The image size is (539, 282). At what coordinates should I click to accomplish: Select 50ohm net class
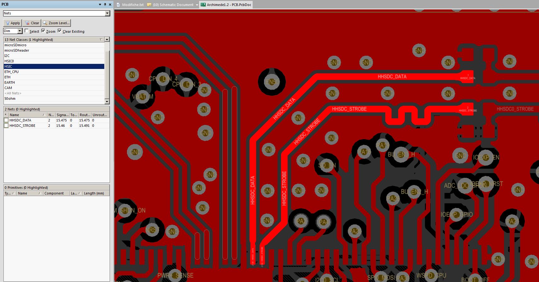pyautogui.click(x=54, y=99)
